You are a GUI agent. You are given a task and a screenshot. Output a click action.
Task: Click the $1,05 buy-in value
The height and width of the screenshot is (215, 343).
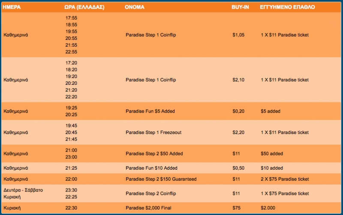tap(238, 35)
